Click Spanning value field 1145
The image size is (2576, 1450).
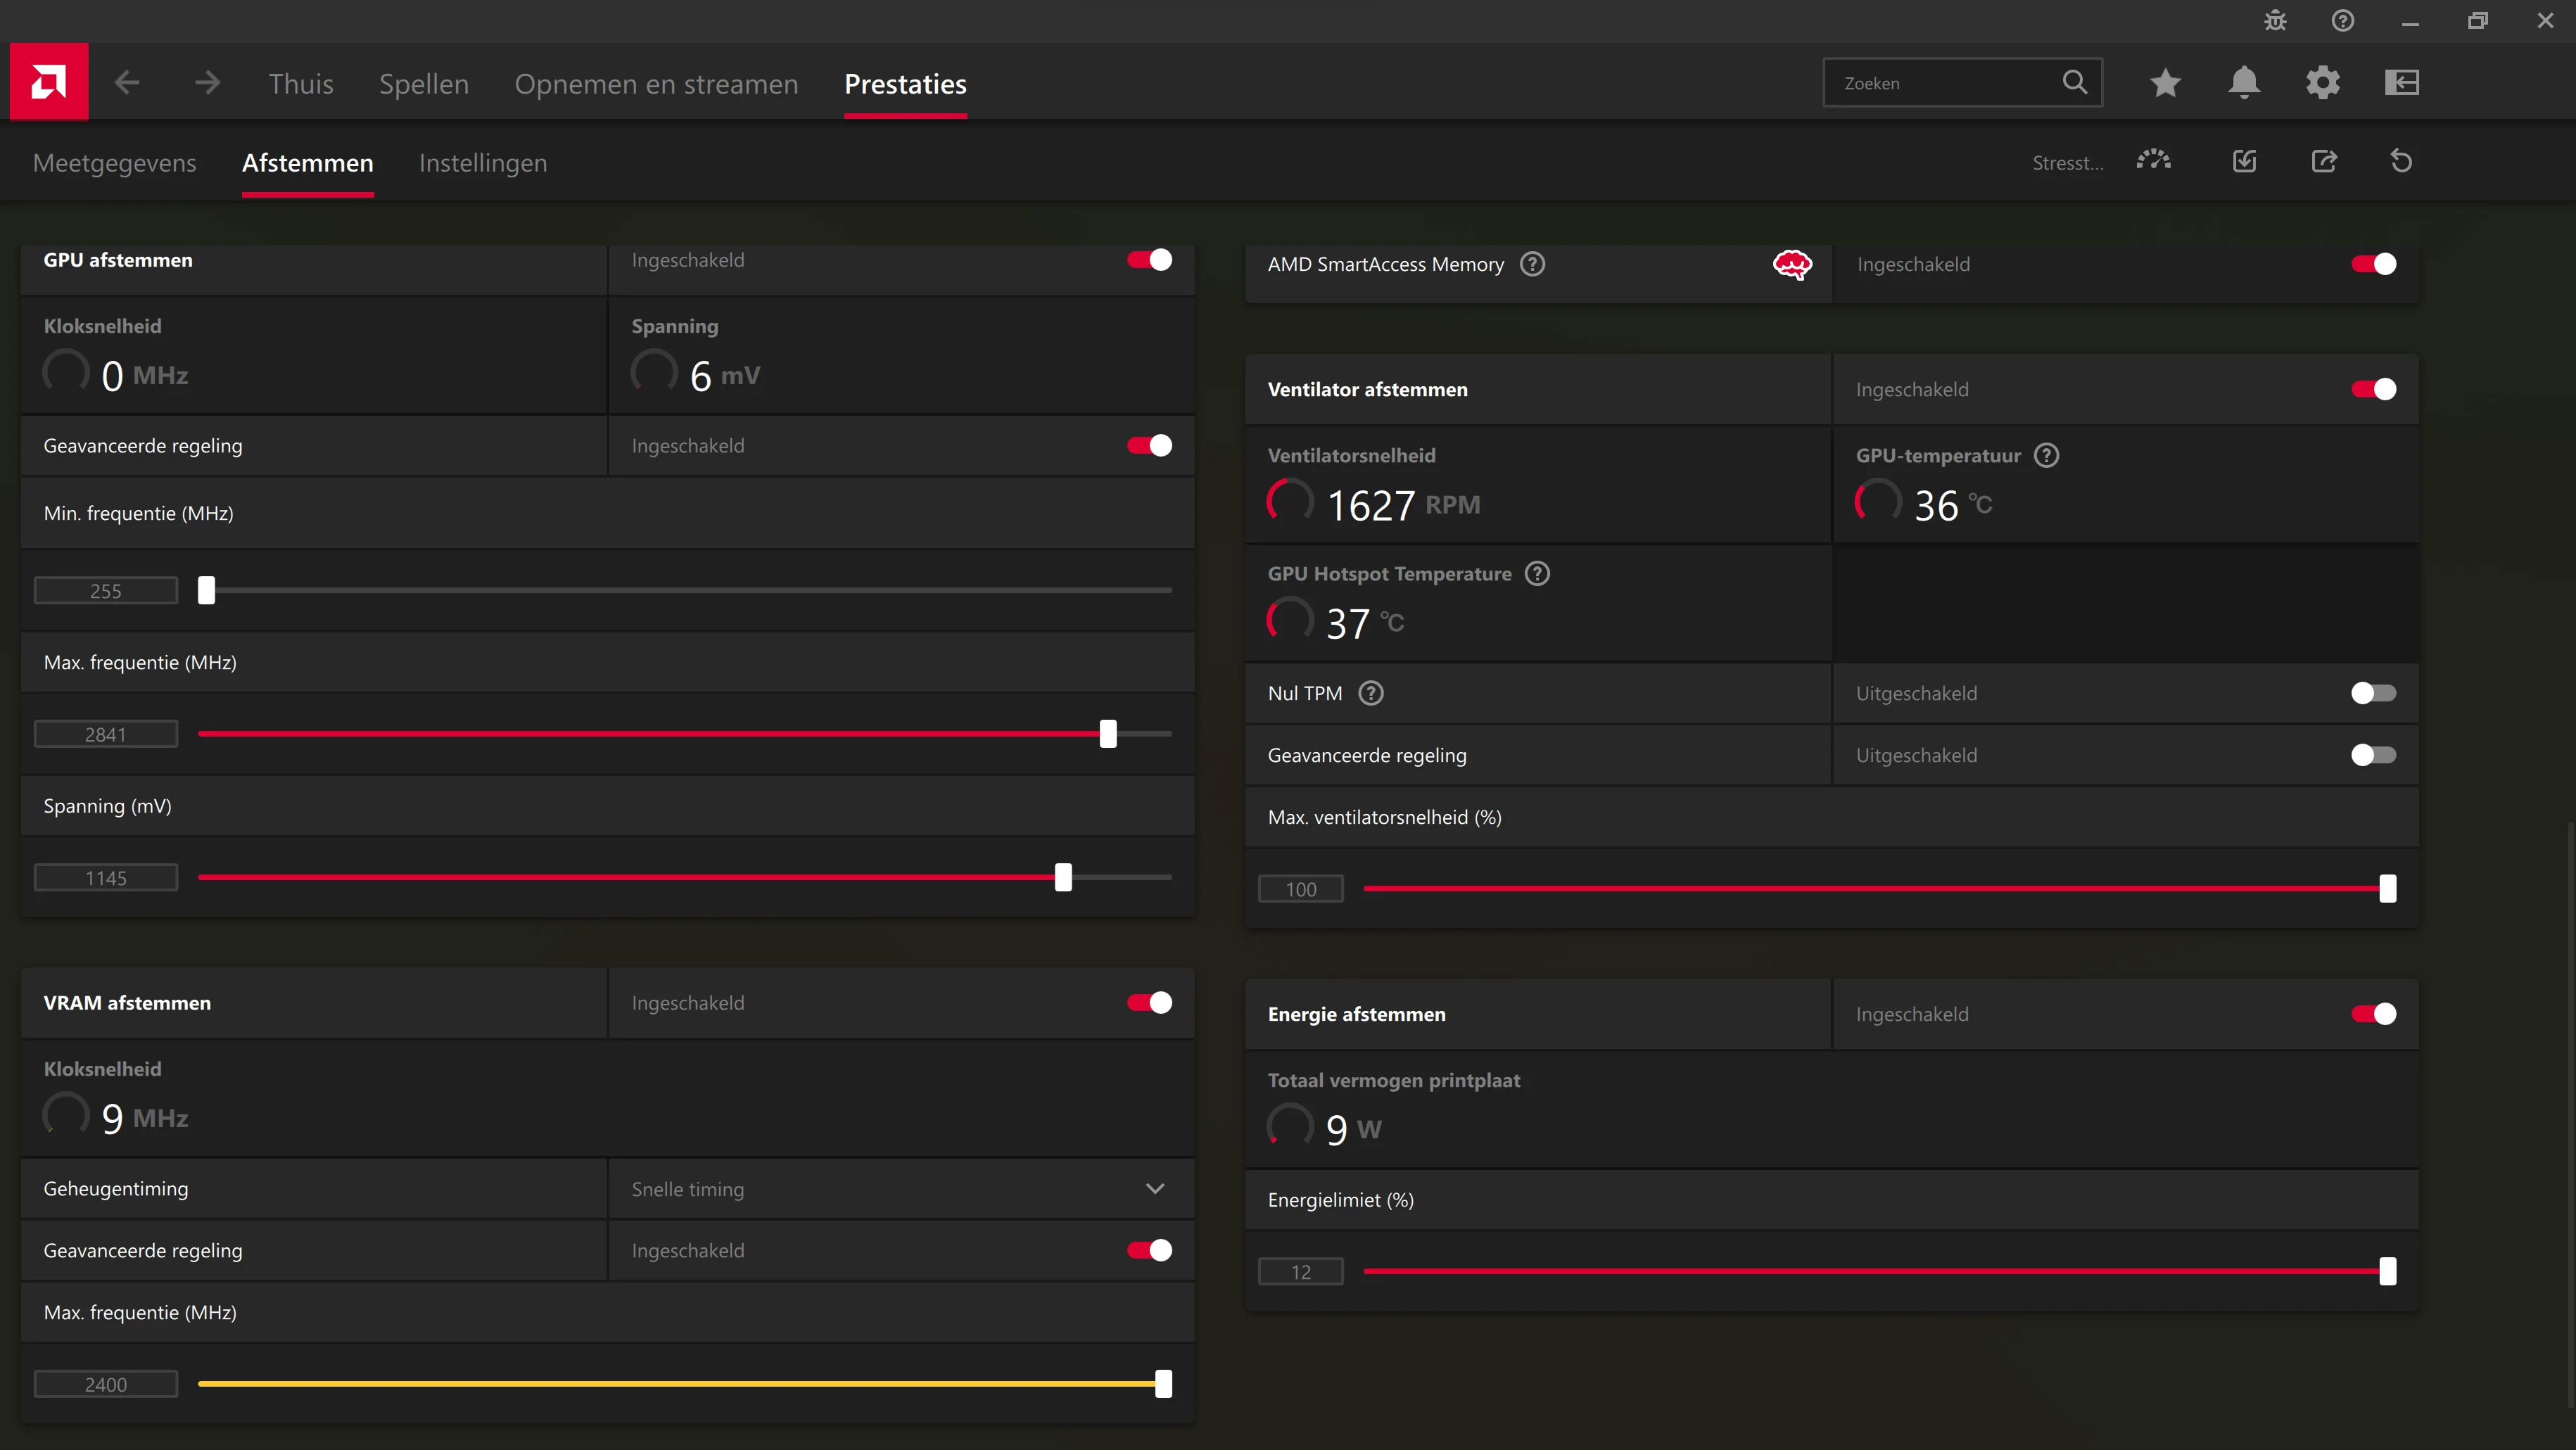106,878
